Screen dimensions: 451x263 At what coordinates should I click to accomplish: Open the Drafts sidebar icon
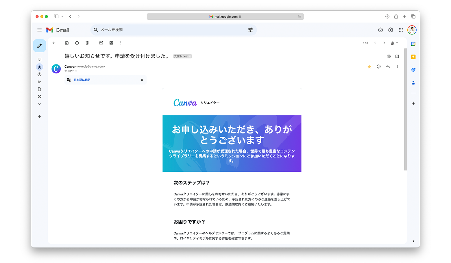tap(40, 89)
